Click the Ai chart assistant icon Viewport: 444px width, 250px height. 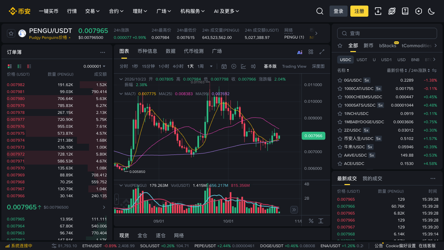(300, 52)
